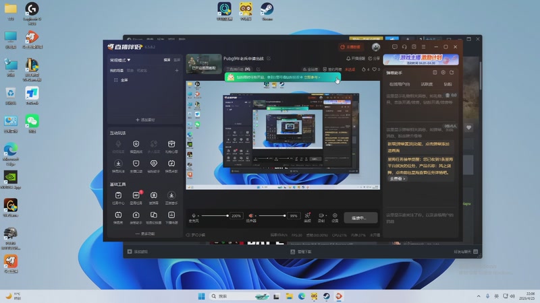Expand 更多功能 more functions
This screenshot has height=303, width=540.
pos(145,234)
